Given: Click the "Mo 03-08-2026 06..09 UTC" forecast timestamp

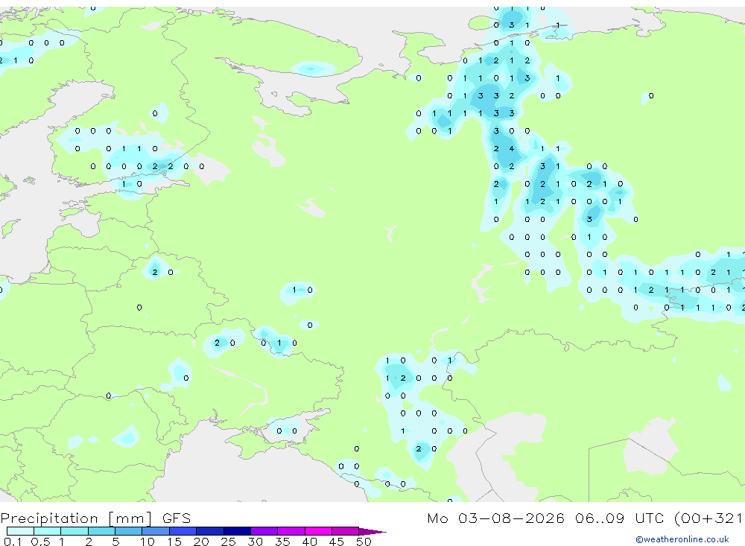Looking at the screenshot, I should coord(548,518).
